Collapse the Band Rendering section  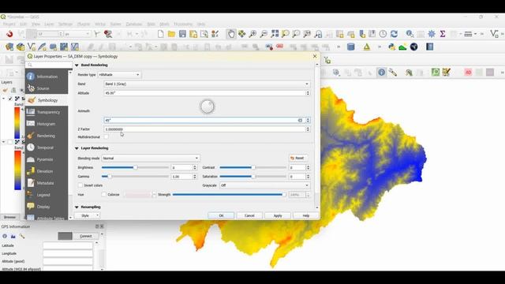click(x=77, y=65)
